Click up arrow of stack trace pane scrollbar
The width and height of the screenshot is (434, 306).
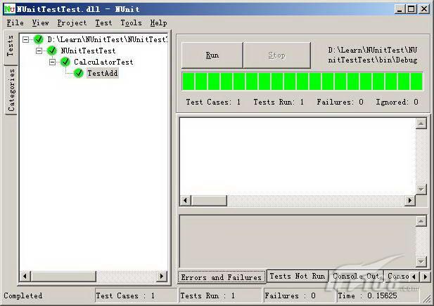(x=421, y=221)
